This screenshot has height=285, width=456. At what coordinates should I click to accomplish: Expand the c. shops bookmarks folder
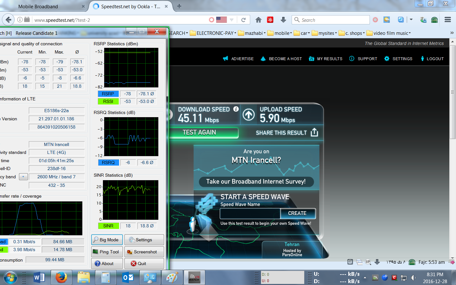pos(352,33)
